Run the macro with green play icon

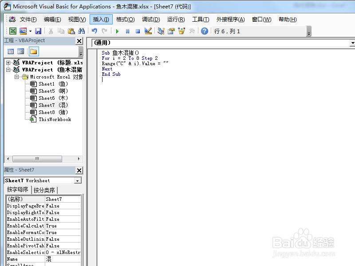(117, 31)
